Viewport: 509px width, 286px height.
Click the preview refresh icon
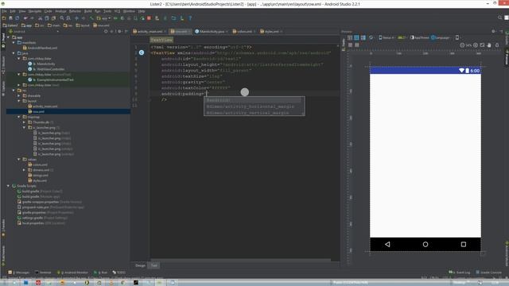coord(371,37)
